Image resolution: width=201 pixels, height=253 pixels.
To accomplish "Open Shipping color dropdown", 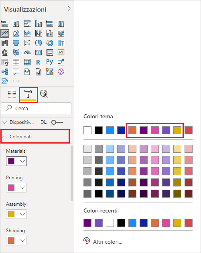I will pyautogui.click(x=16, y=241).
